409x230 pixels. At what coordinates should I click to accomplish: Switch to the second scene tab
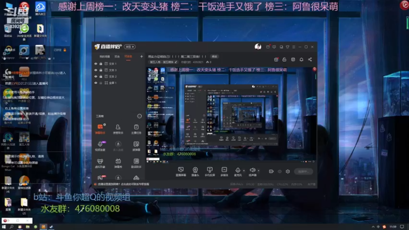point(117,57)
